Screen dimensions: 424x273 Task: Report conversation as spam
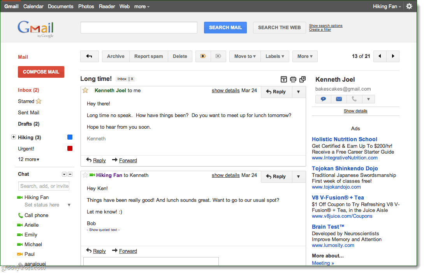149,56
